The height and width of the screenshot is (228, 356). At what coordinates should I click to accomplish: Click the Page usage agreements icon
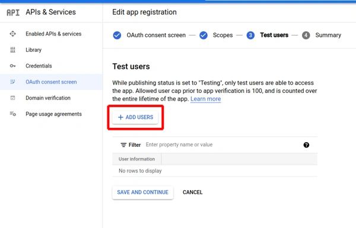pos(12,114)
